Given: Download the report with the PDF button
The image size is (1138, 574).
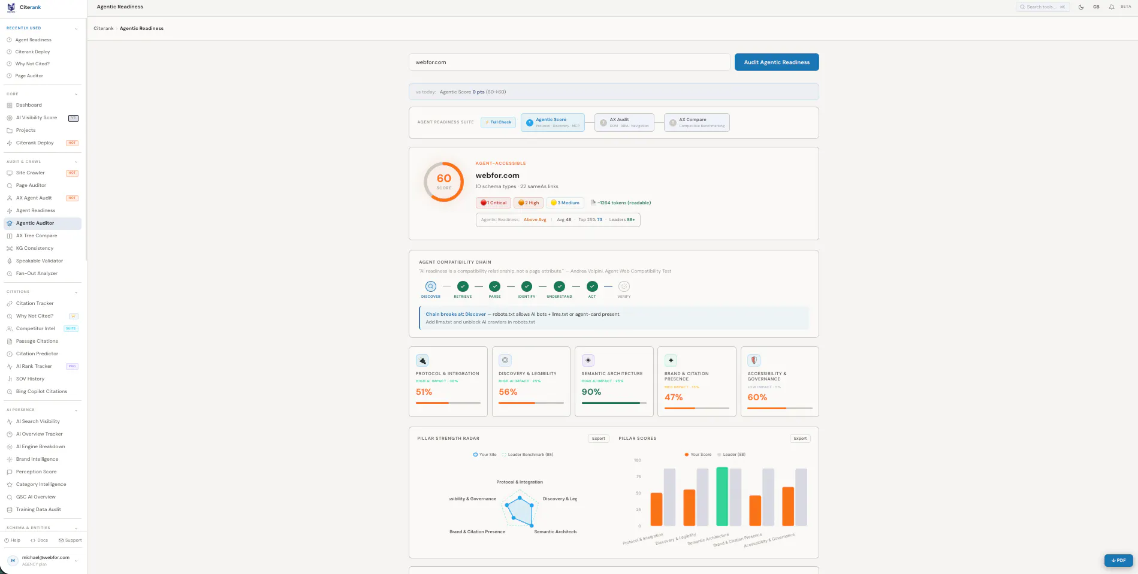Looking at the screenshot, I should [x=1119, y=561].
